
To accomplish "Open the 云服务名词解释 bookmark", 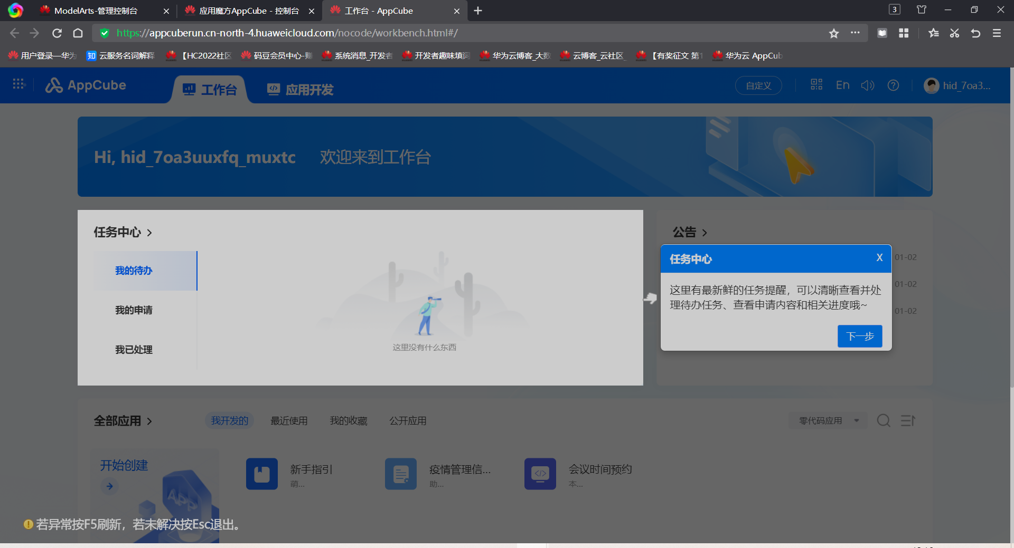I will coord(121,55).
